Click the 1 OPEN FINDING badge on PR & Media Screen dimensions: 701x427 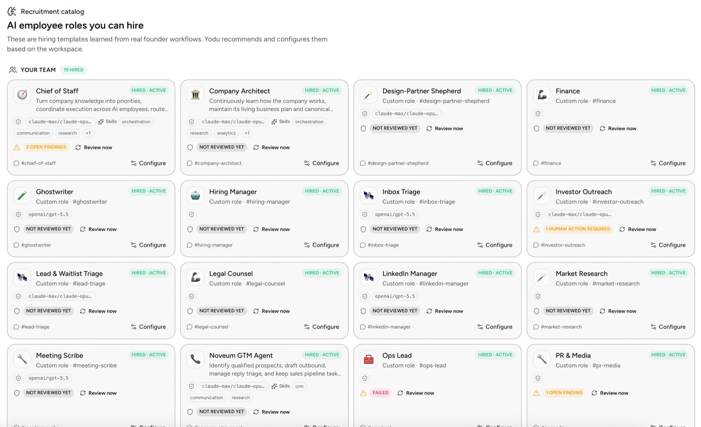point(564,393)
